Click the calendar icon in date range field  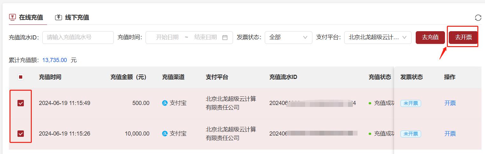click(x=225, y=37)
